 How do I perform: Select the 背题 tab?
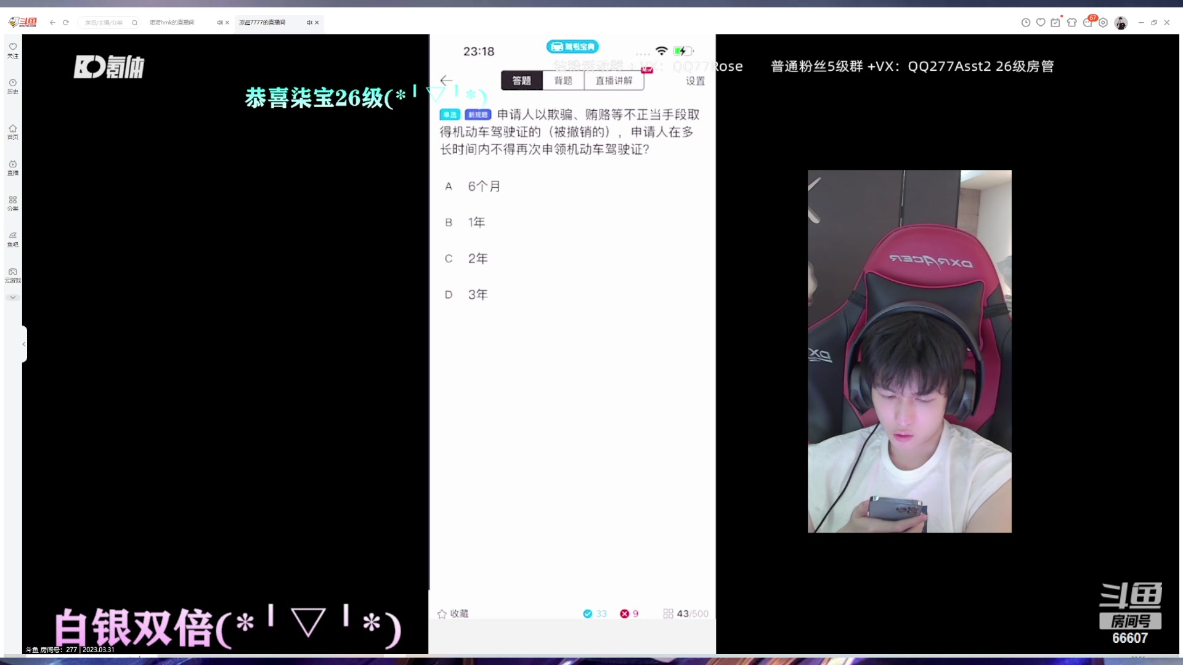pos(563,81)
